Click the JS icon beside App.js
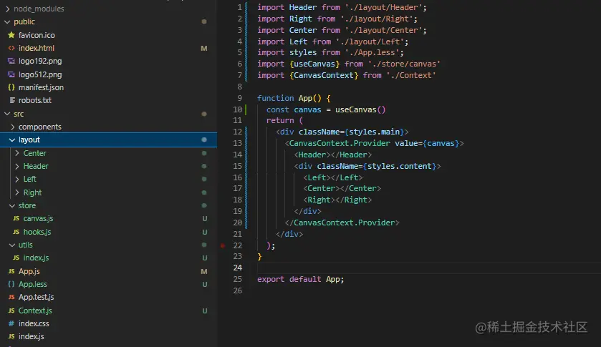The width and height of the screenshot is (601, 347). (x=11, y=271)
